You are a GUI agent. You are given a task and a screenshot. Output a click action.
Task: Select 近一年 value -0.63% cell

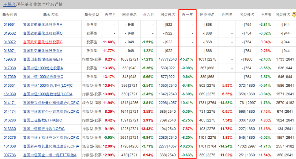187,155
